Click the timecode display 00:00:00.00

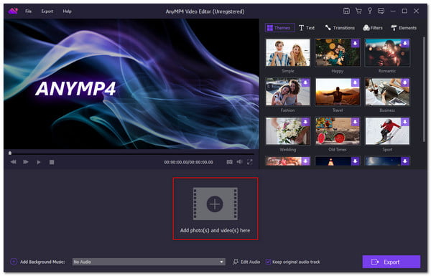coord(188,162)
